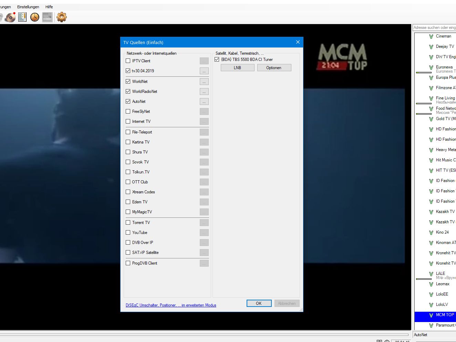Disable the TBS 5580 BDA tuner checkbox
This screenshot has height=342, width=456.
click(217, 60)
